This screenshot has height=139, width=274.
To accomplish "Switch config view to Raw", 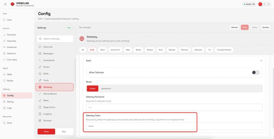I will [x=64, y=132].
